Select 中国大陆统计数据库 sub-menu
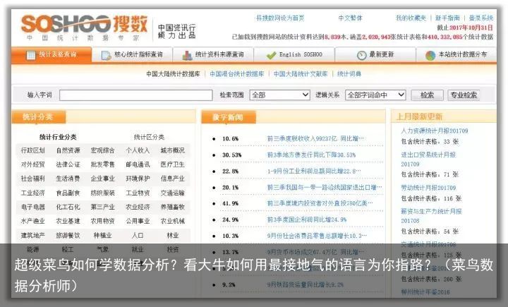This screenshot has height=307, width=508. click(x=173, y=74)
